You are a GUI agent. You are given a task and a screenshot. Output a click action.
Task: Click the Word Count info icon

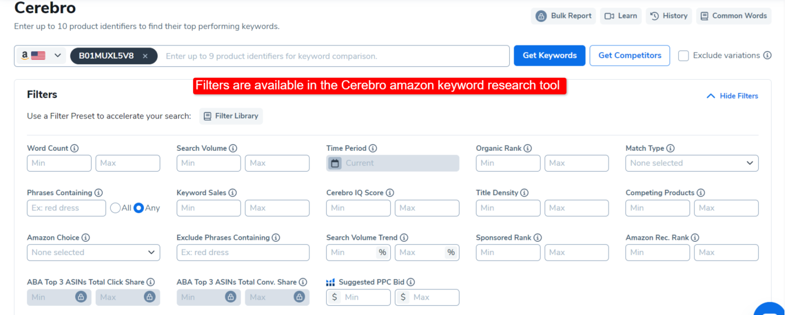coord(75,148)
